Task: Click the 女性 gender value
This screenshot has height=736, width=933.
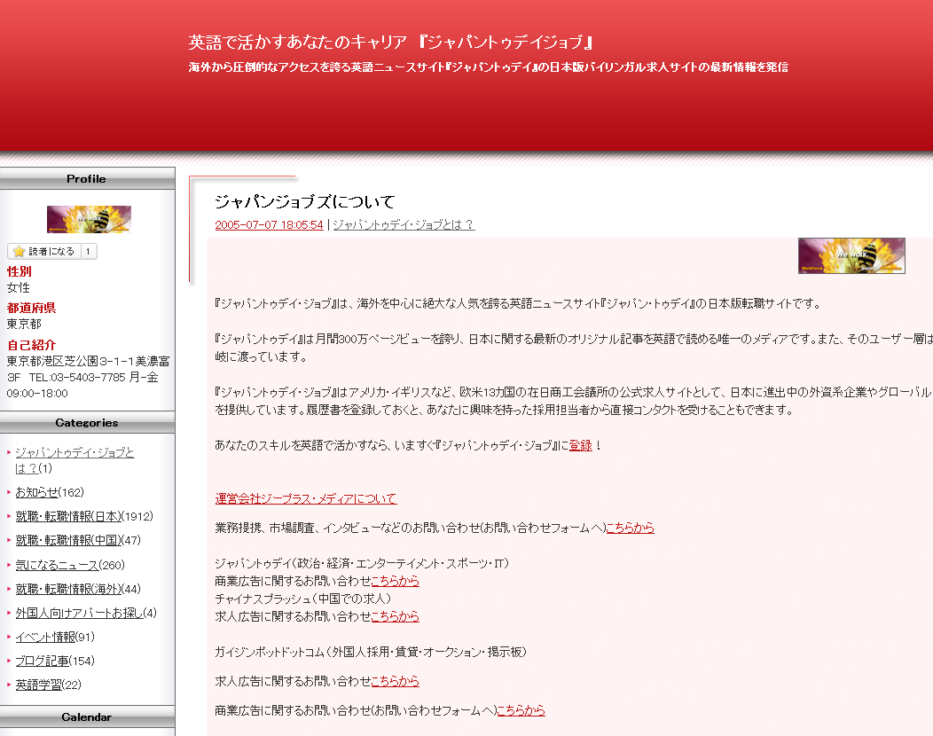Action: tap(18, 288)
